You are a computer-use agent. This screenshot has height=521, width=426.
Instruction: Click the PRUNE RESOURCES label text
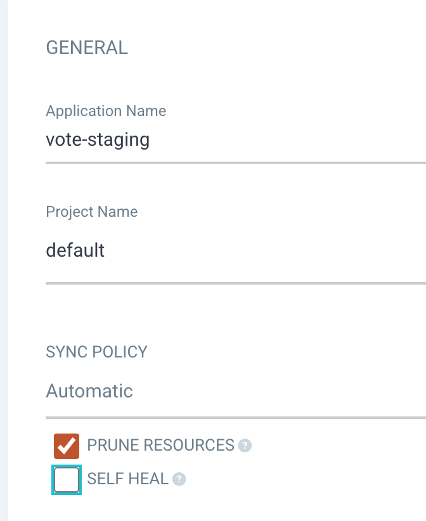pos(161,445)
